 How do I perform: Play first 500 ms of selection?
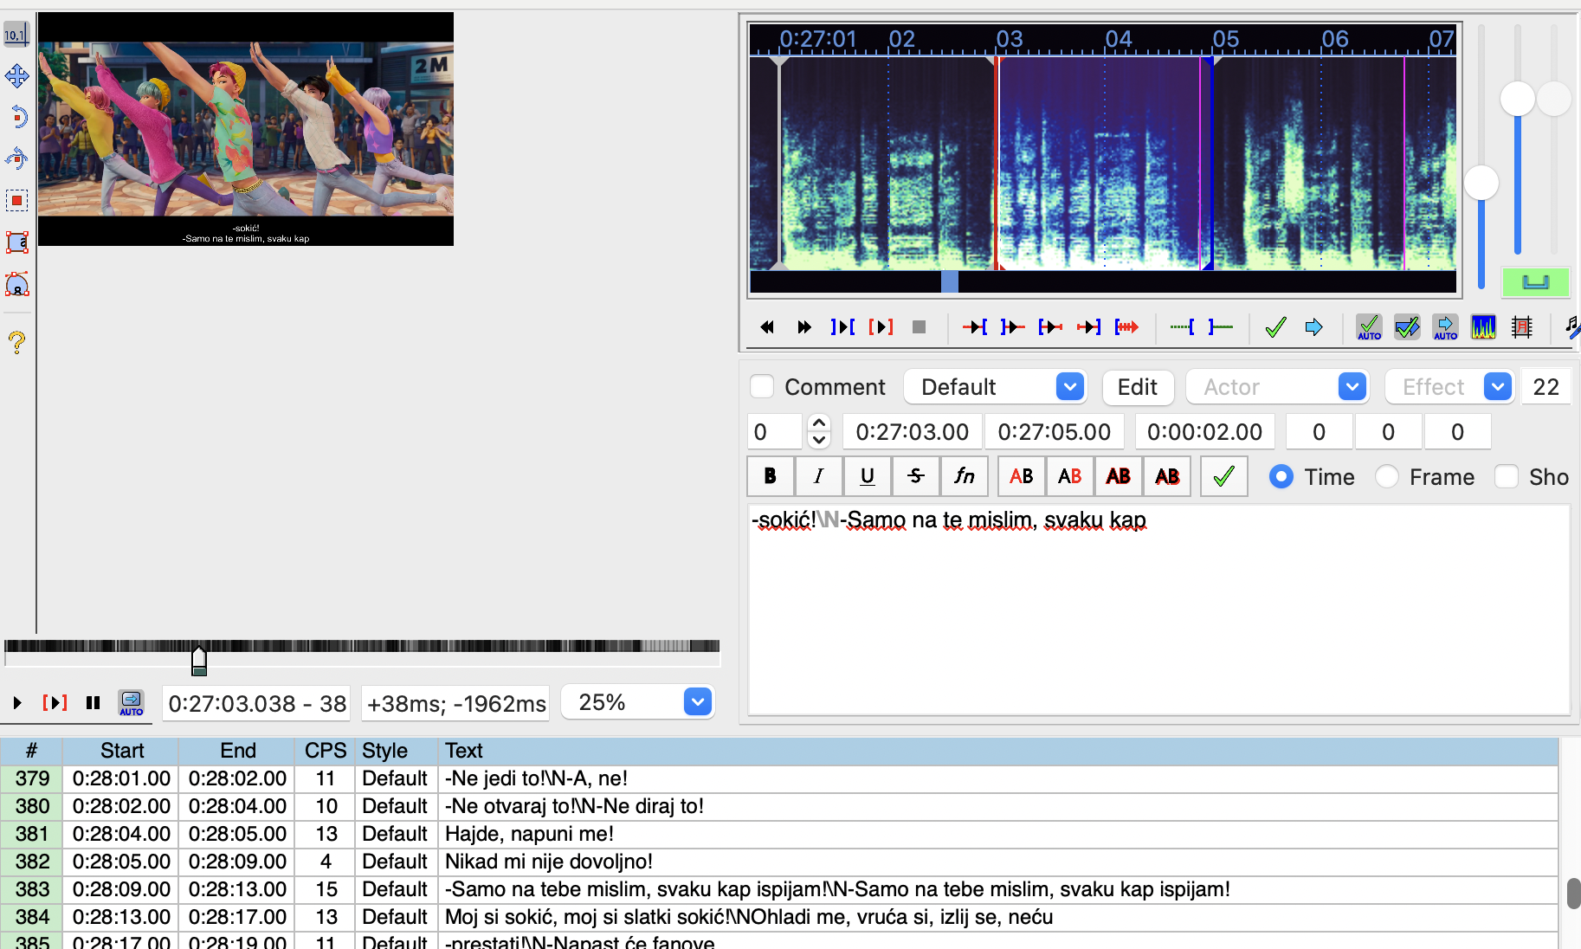point(1051,327)
